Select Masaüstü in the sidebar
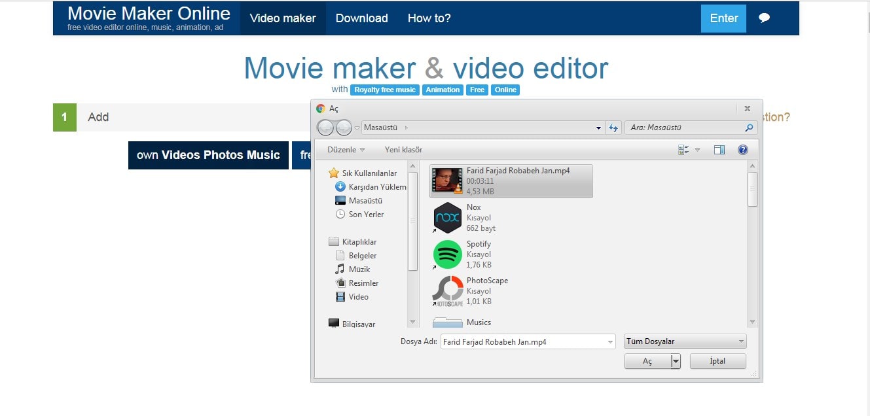The image size is (870, 416). click(x=359, y=201)
